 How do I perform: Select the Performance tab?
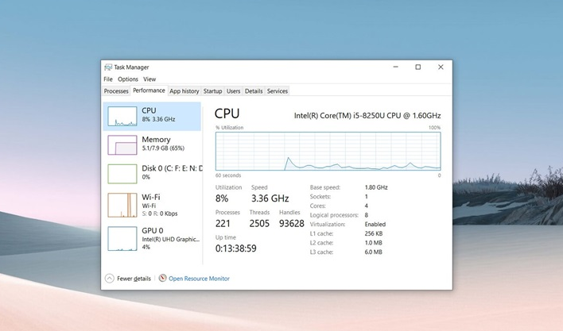pyautogui.click(x=149, y=90)
